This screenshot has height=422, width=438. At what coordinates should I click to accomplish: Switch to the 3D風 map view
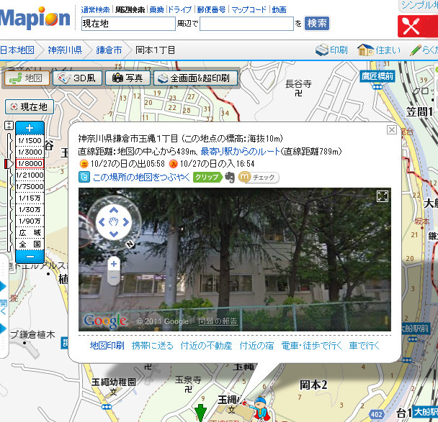[79, 78]
